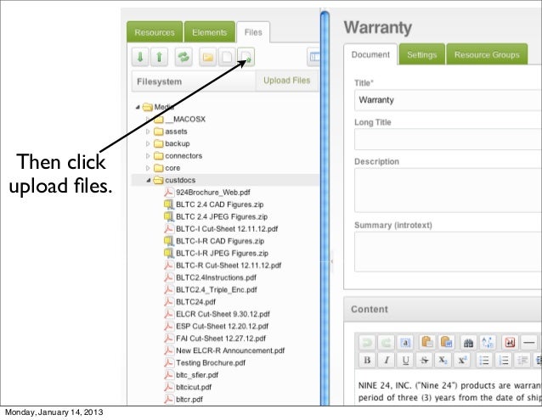Click the Description text area

[x=448, y=190]
